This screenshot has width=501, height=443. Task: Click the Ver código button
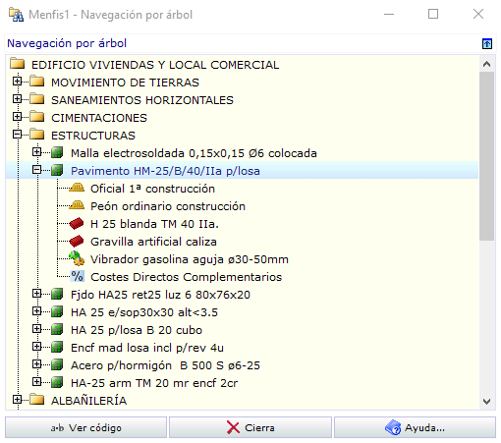coord(85,427)
